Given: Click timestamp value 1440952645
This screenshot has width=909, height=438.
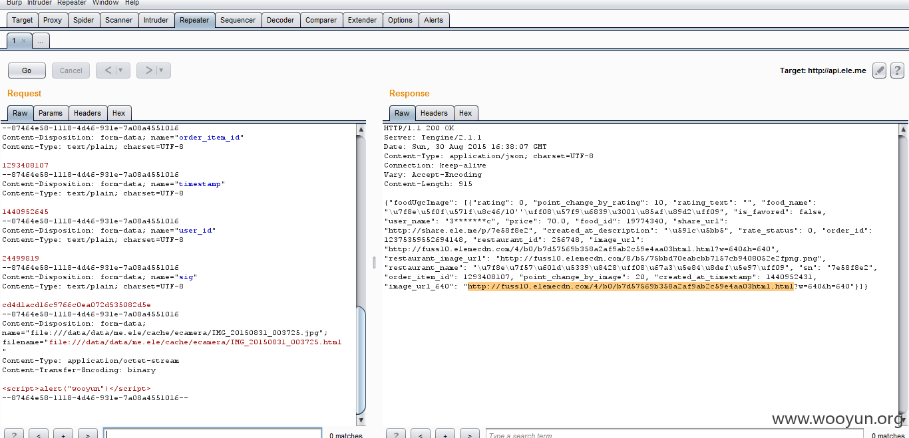Looking at the screenshot, I should (x=25, y=212).
